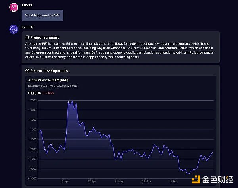Click the 1.1000 y-axis label
Viewport: 238px width, 188px height.
pyautogui.click(x=32, y=159)
